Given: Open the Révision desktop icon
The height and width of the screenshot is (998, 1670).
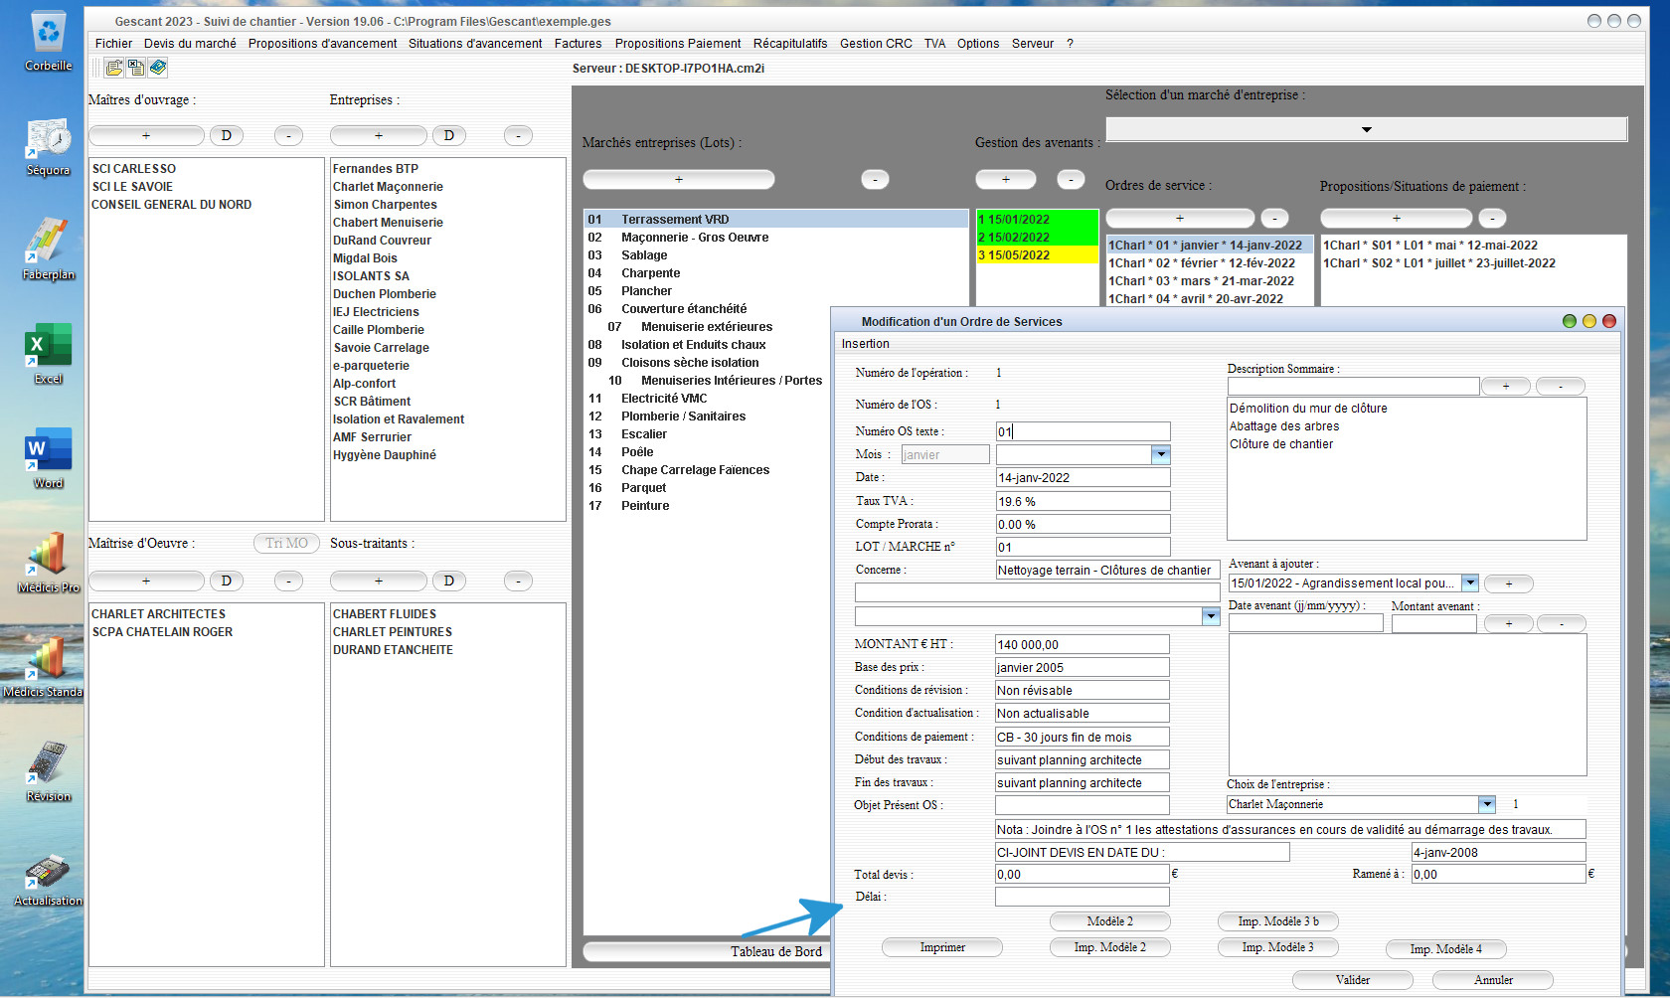Looking at the screenshot, I should (48, 772).
